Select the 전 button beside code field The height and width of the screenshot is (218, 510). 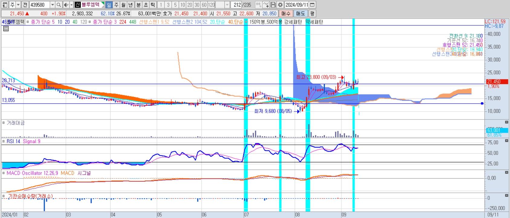pyautogui.click(x=25, y=5)
